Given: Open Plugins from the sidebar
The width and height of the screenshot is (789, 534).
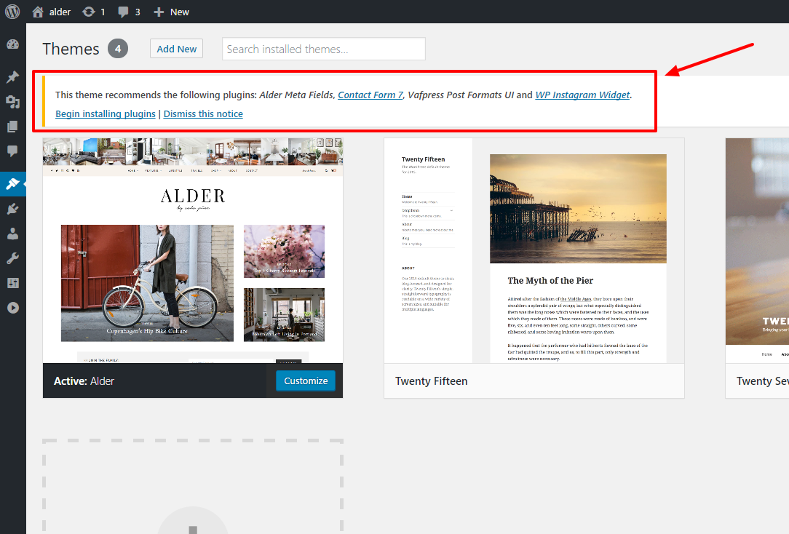Looking at the screenshot, I should click(13, 209).
